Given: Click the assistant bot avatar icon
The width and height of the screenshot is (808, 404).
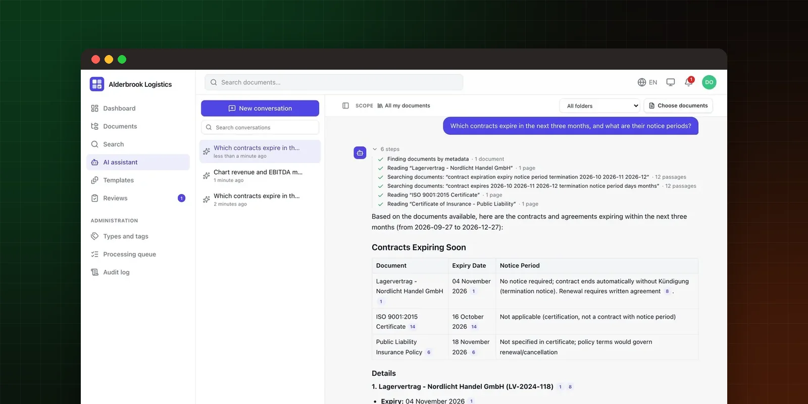Looking at the screenshot, I should click(x=360, y=153).
